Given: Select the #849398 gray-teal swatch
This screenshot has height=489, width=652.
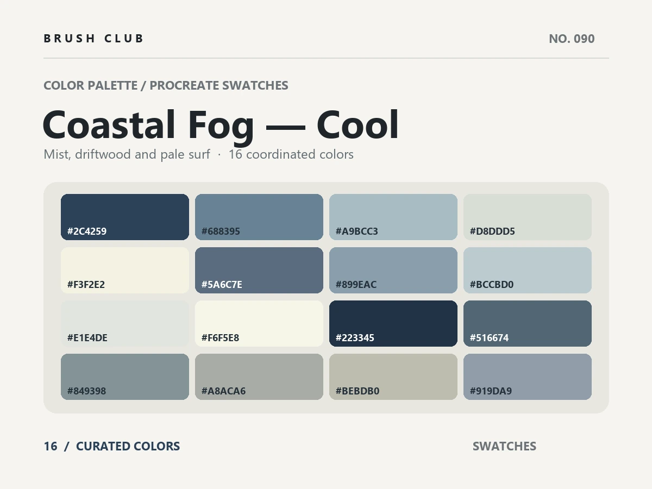Looking at the screenshot, I should pos(125,377).
